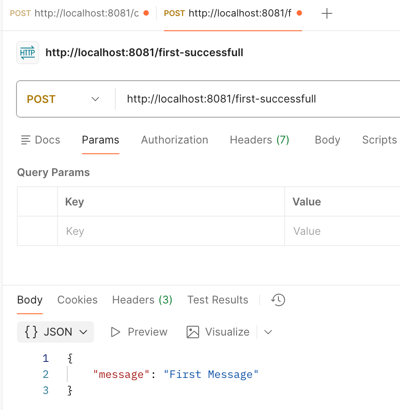This screenshot has height=410, width=400.
Task: Click the Preview play icon
Action: (x=116, y=332)
